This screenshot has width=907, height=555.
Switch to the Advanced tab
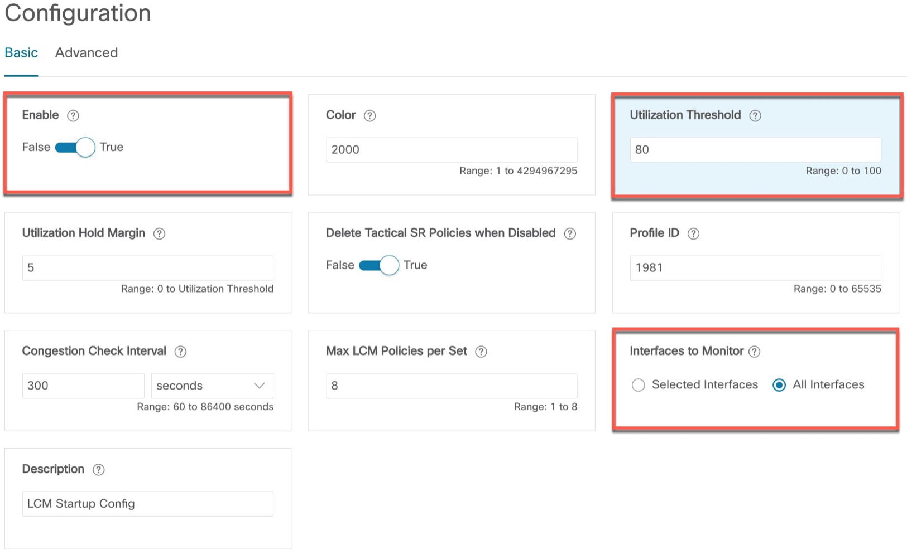pos(86,52)
